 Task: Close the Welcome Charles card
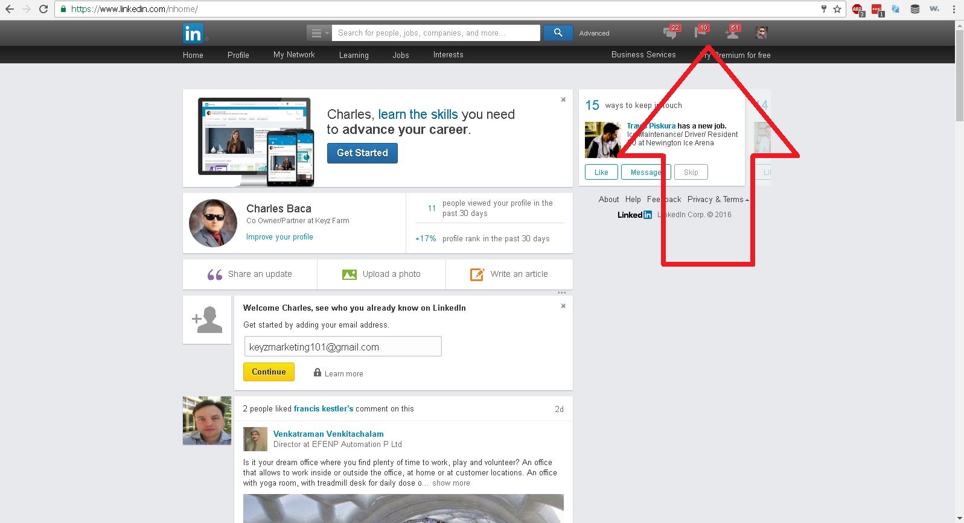pos(563,306)
